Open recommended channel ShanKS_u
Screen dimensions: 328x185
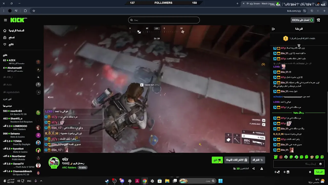tap(22, 120)
